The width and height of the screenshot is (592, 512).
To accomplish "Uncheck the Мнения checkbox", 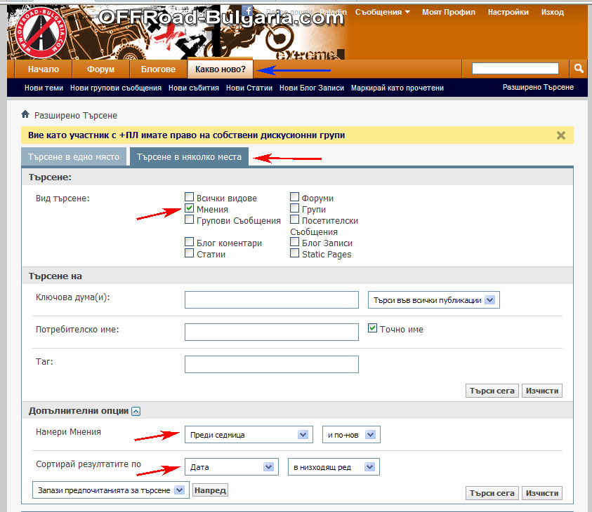I will pyautogui.click(x=189, y=208).
